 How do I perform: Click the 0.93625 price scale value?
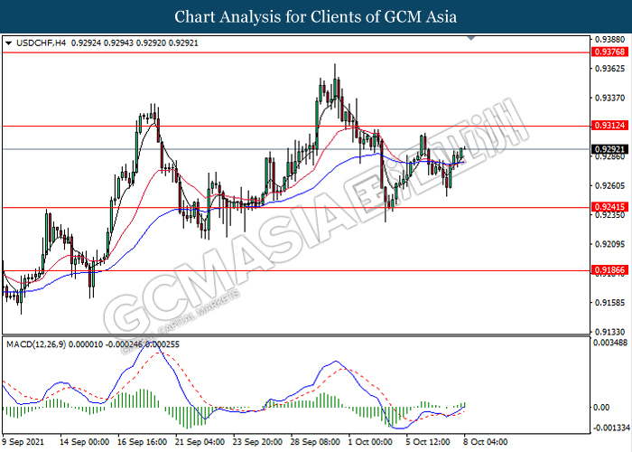(x=610, y=69)
